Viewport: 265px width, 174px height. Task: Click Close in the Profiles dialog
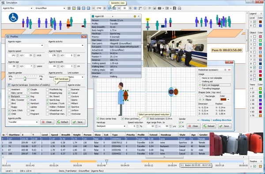(47, 122)
